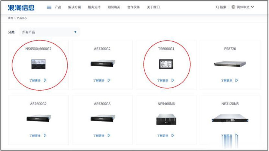Click the NE3120M5 product title
Image resolution: width=269 pixels, height=151 pixels.
[230, 104]
